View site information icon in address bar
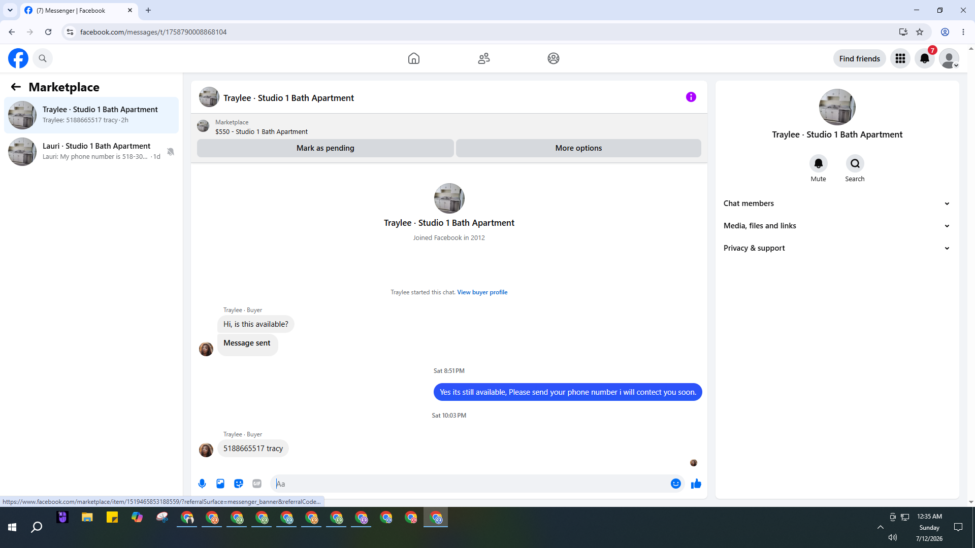Screen dimensions: 975x548 70,32
